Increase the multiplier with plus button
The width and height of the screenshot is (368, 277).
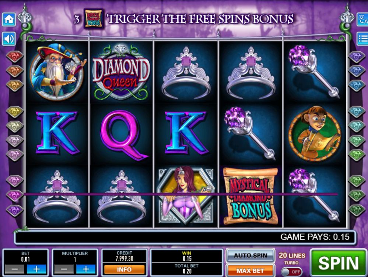coord(86,269)
